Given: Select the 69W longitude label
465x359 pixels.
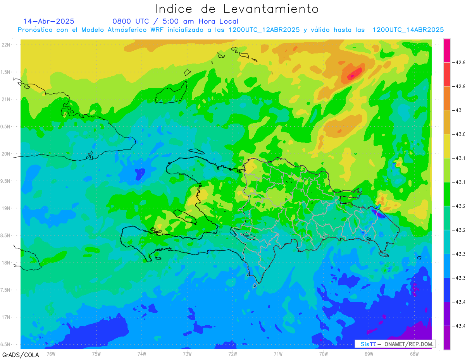Looking at the screenshot, I should tap(369, 354).
